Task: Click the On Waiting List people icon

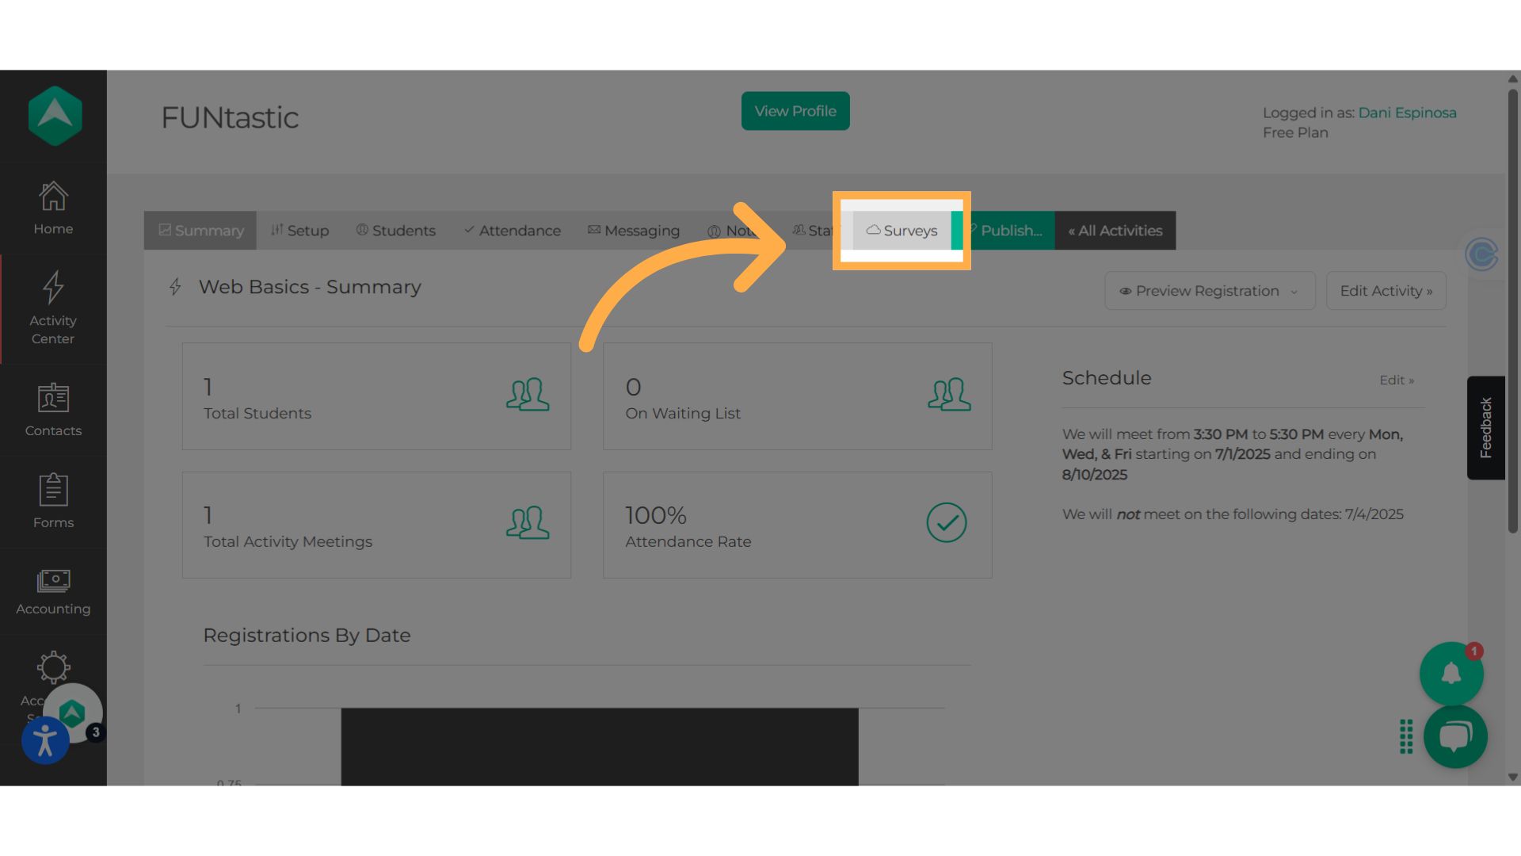Action: [949, 395]
